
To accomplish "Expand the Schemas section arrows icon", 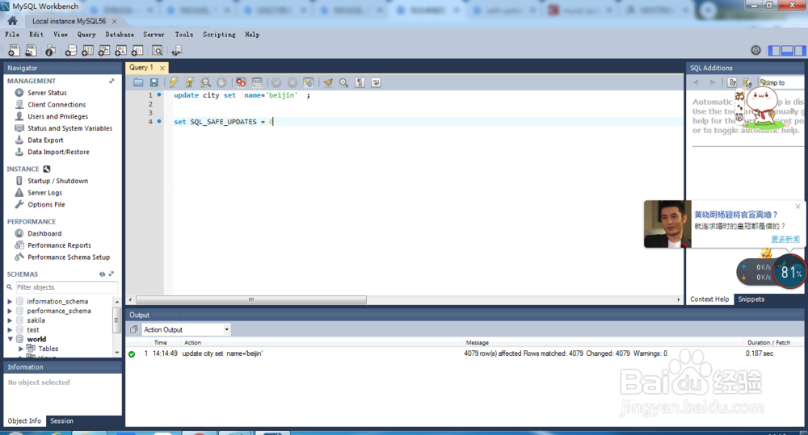I will [112, 274].
